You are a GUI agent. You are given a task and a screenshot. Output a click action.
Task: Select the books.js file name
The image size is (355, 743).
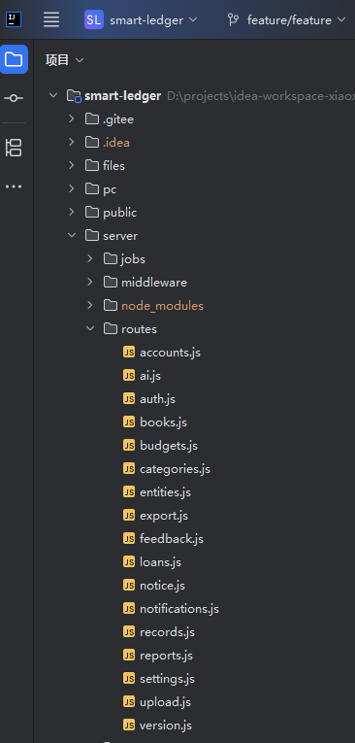(x=163, y=422)
